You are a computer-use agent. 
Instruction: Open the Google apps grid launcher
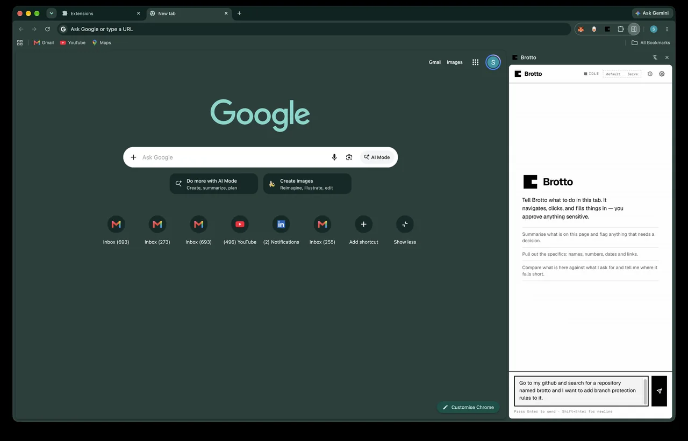pyautogui.click(x=475, y=62)
